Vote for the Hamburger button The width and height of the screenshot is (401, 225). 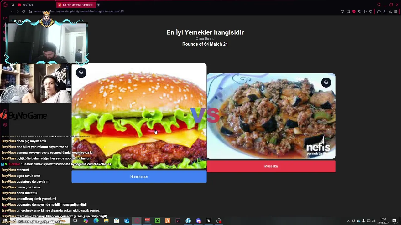pyautogui.click(x=139, y=177)
